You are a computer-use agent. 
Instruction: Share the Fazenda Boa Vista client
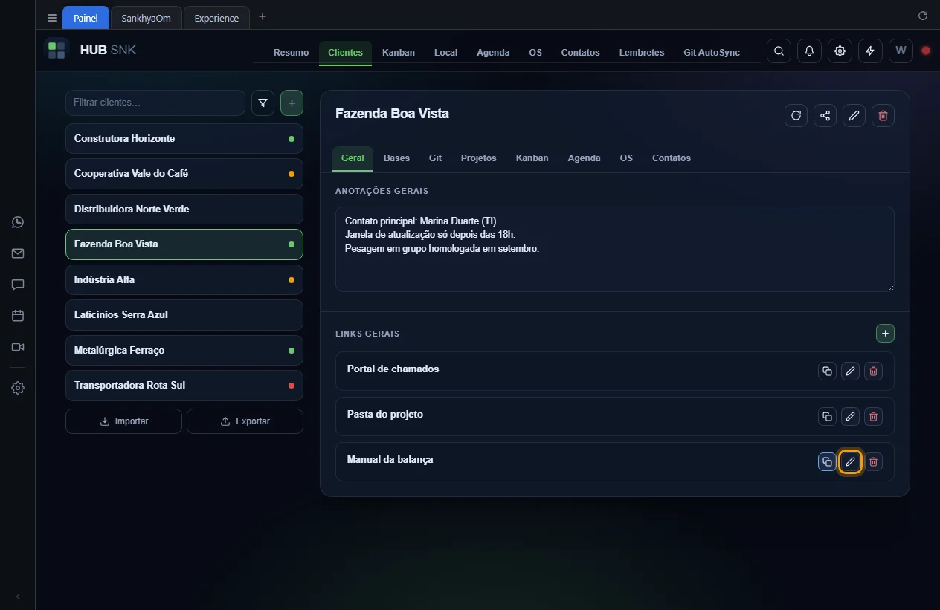825,115
